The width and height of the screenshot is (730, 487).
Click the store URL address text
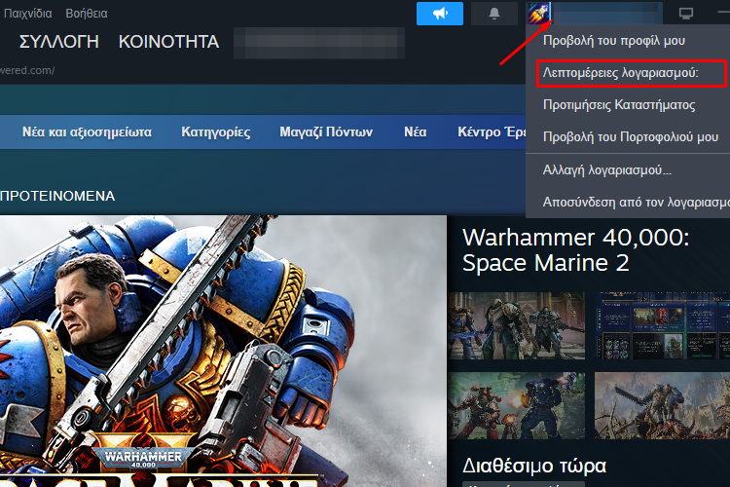(27, 70)
